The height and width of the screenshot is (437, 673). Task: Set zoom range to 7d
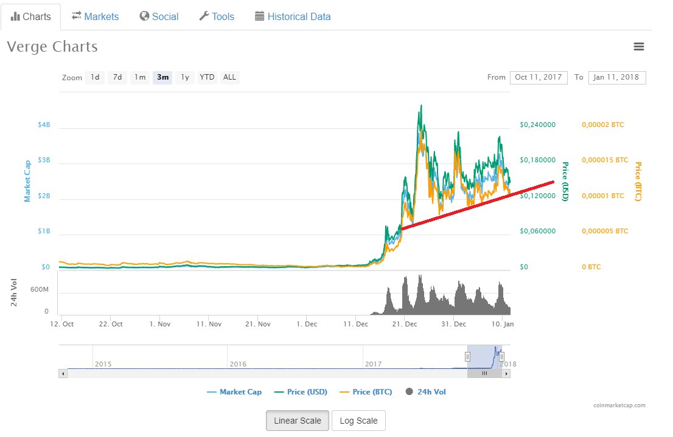(x=117, y=77)
